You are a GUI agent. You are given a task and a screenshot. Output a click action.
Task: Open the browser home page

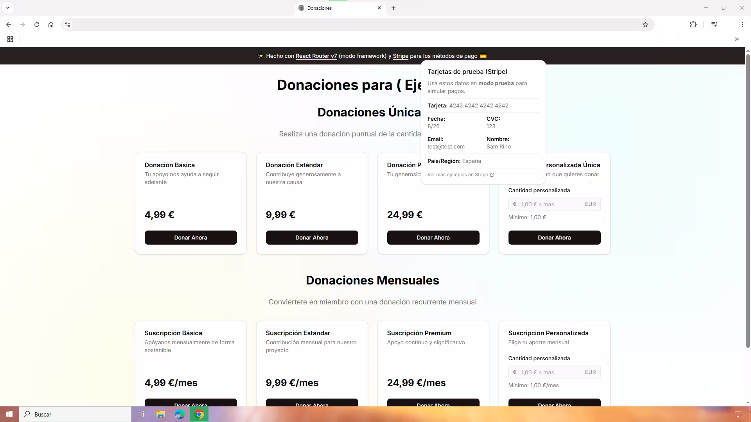coord(51,25)
